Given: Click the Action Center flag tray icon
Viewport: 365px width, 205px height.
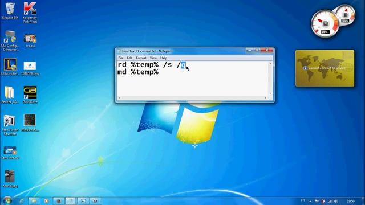Looking at the screenshot, I should point(317,201).
